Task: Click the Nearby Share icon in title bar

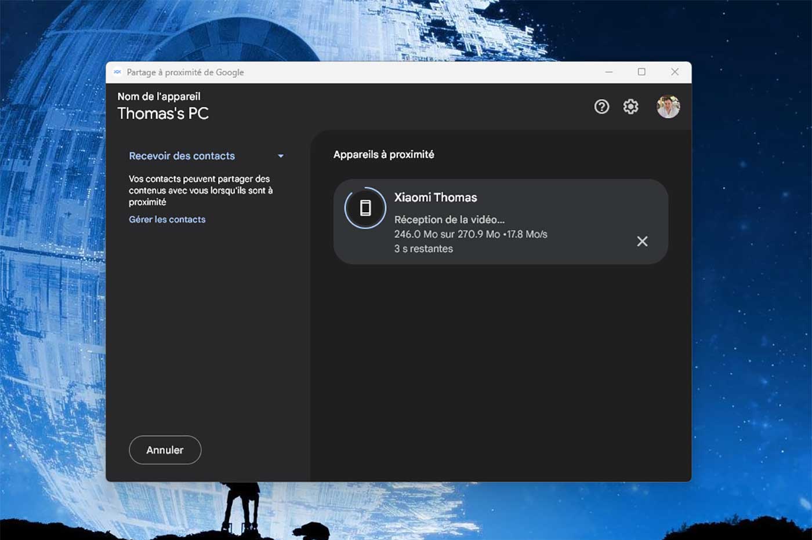Action: pos(117,72)
